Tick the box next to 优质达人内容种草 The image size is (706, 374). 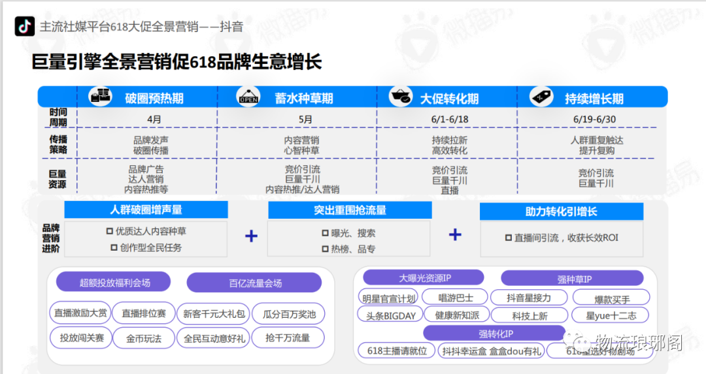click(x=109, y=231)
